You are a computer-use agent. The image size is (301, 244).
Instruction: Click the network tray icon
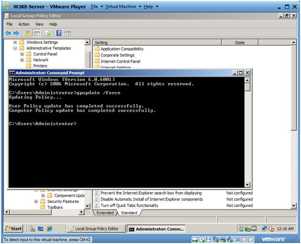[x=265, y=229]
